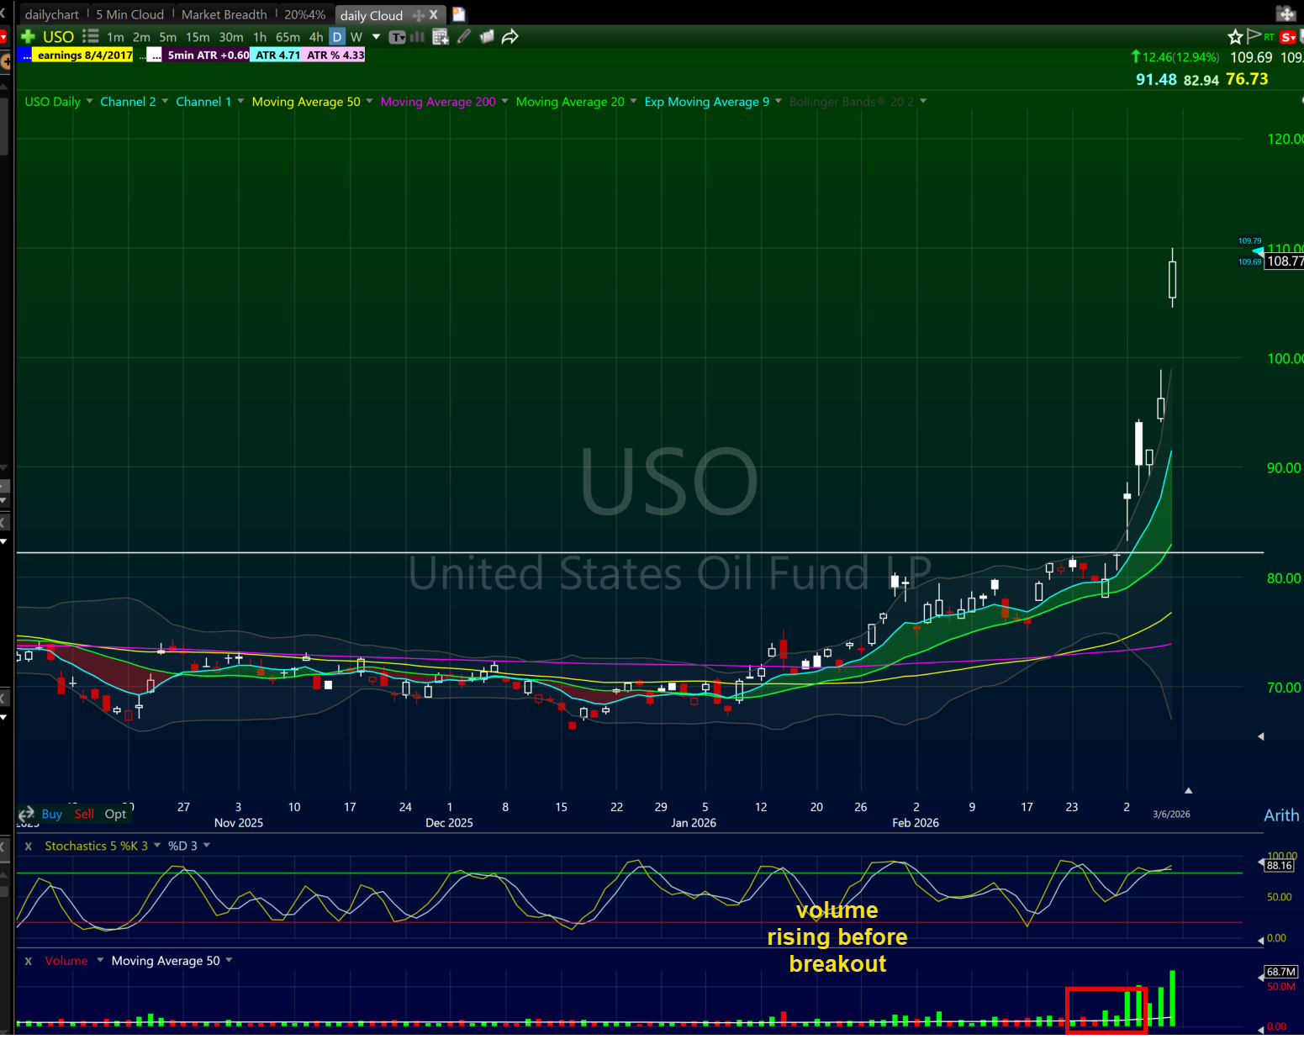This screenshot has height=1039, width=1304.
Task: Open the symbol watchlist icon beside USO
Action: point(90,36)
